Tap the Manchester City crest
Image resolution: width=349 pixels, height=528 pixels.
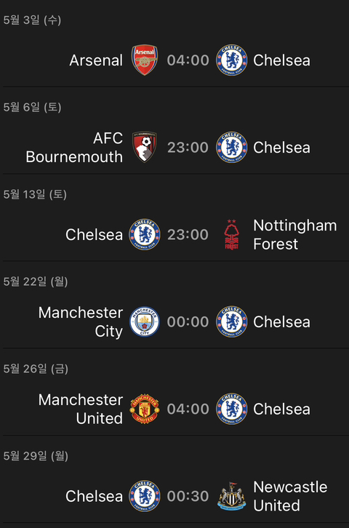(145, 321)
